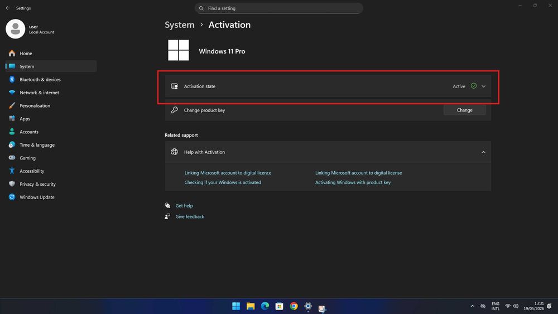The width and height of the screenshot is (558, 314).
Task: Open Linking Microsoft account to digital license
Action: coord(358,173)
